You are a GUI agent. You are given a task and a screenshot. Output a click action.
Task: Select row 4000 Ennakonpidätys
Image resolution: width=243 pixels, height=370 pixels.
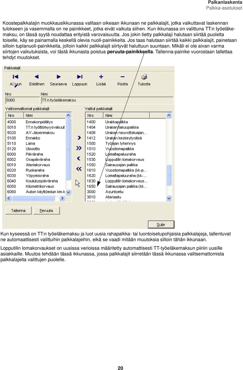pyautogui.click(x=36, y=122)
